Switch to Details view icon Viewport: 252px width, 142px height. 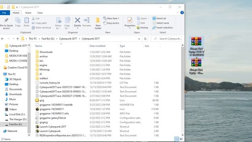[177, 139]
